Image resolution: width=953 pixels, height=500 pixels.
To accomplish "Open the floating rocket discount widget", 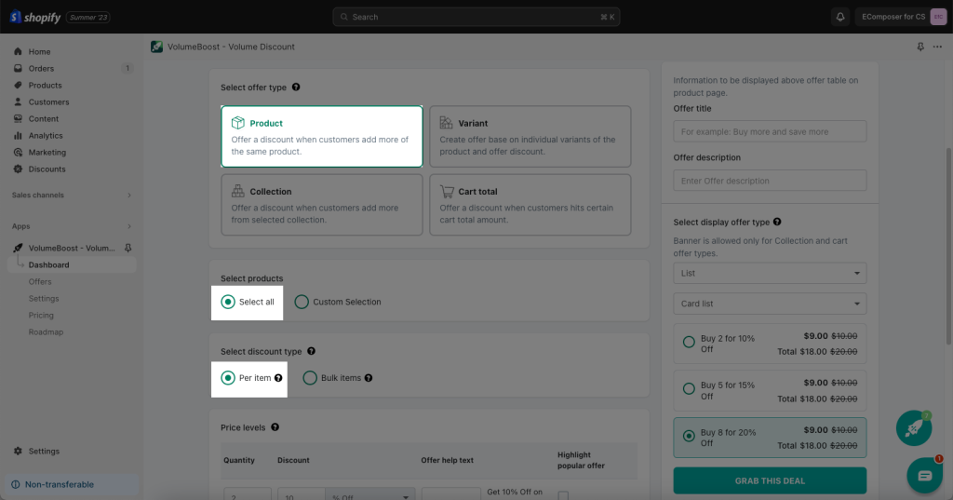I will pos(914,427).
